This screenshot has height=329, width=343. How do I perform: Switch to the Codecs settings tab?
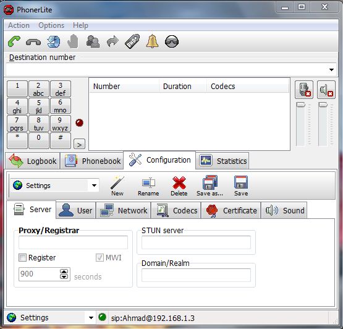177,211
